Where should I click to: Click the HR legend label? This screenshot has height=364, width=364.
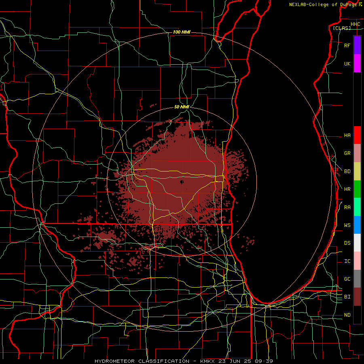(347, 189)
